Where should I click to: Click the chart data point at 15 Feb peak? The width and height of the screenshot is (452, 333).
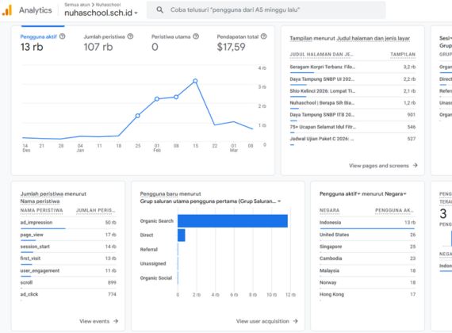click(195, 81)
